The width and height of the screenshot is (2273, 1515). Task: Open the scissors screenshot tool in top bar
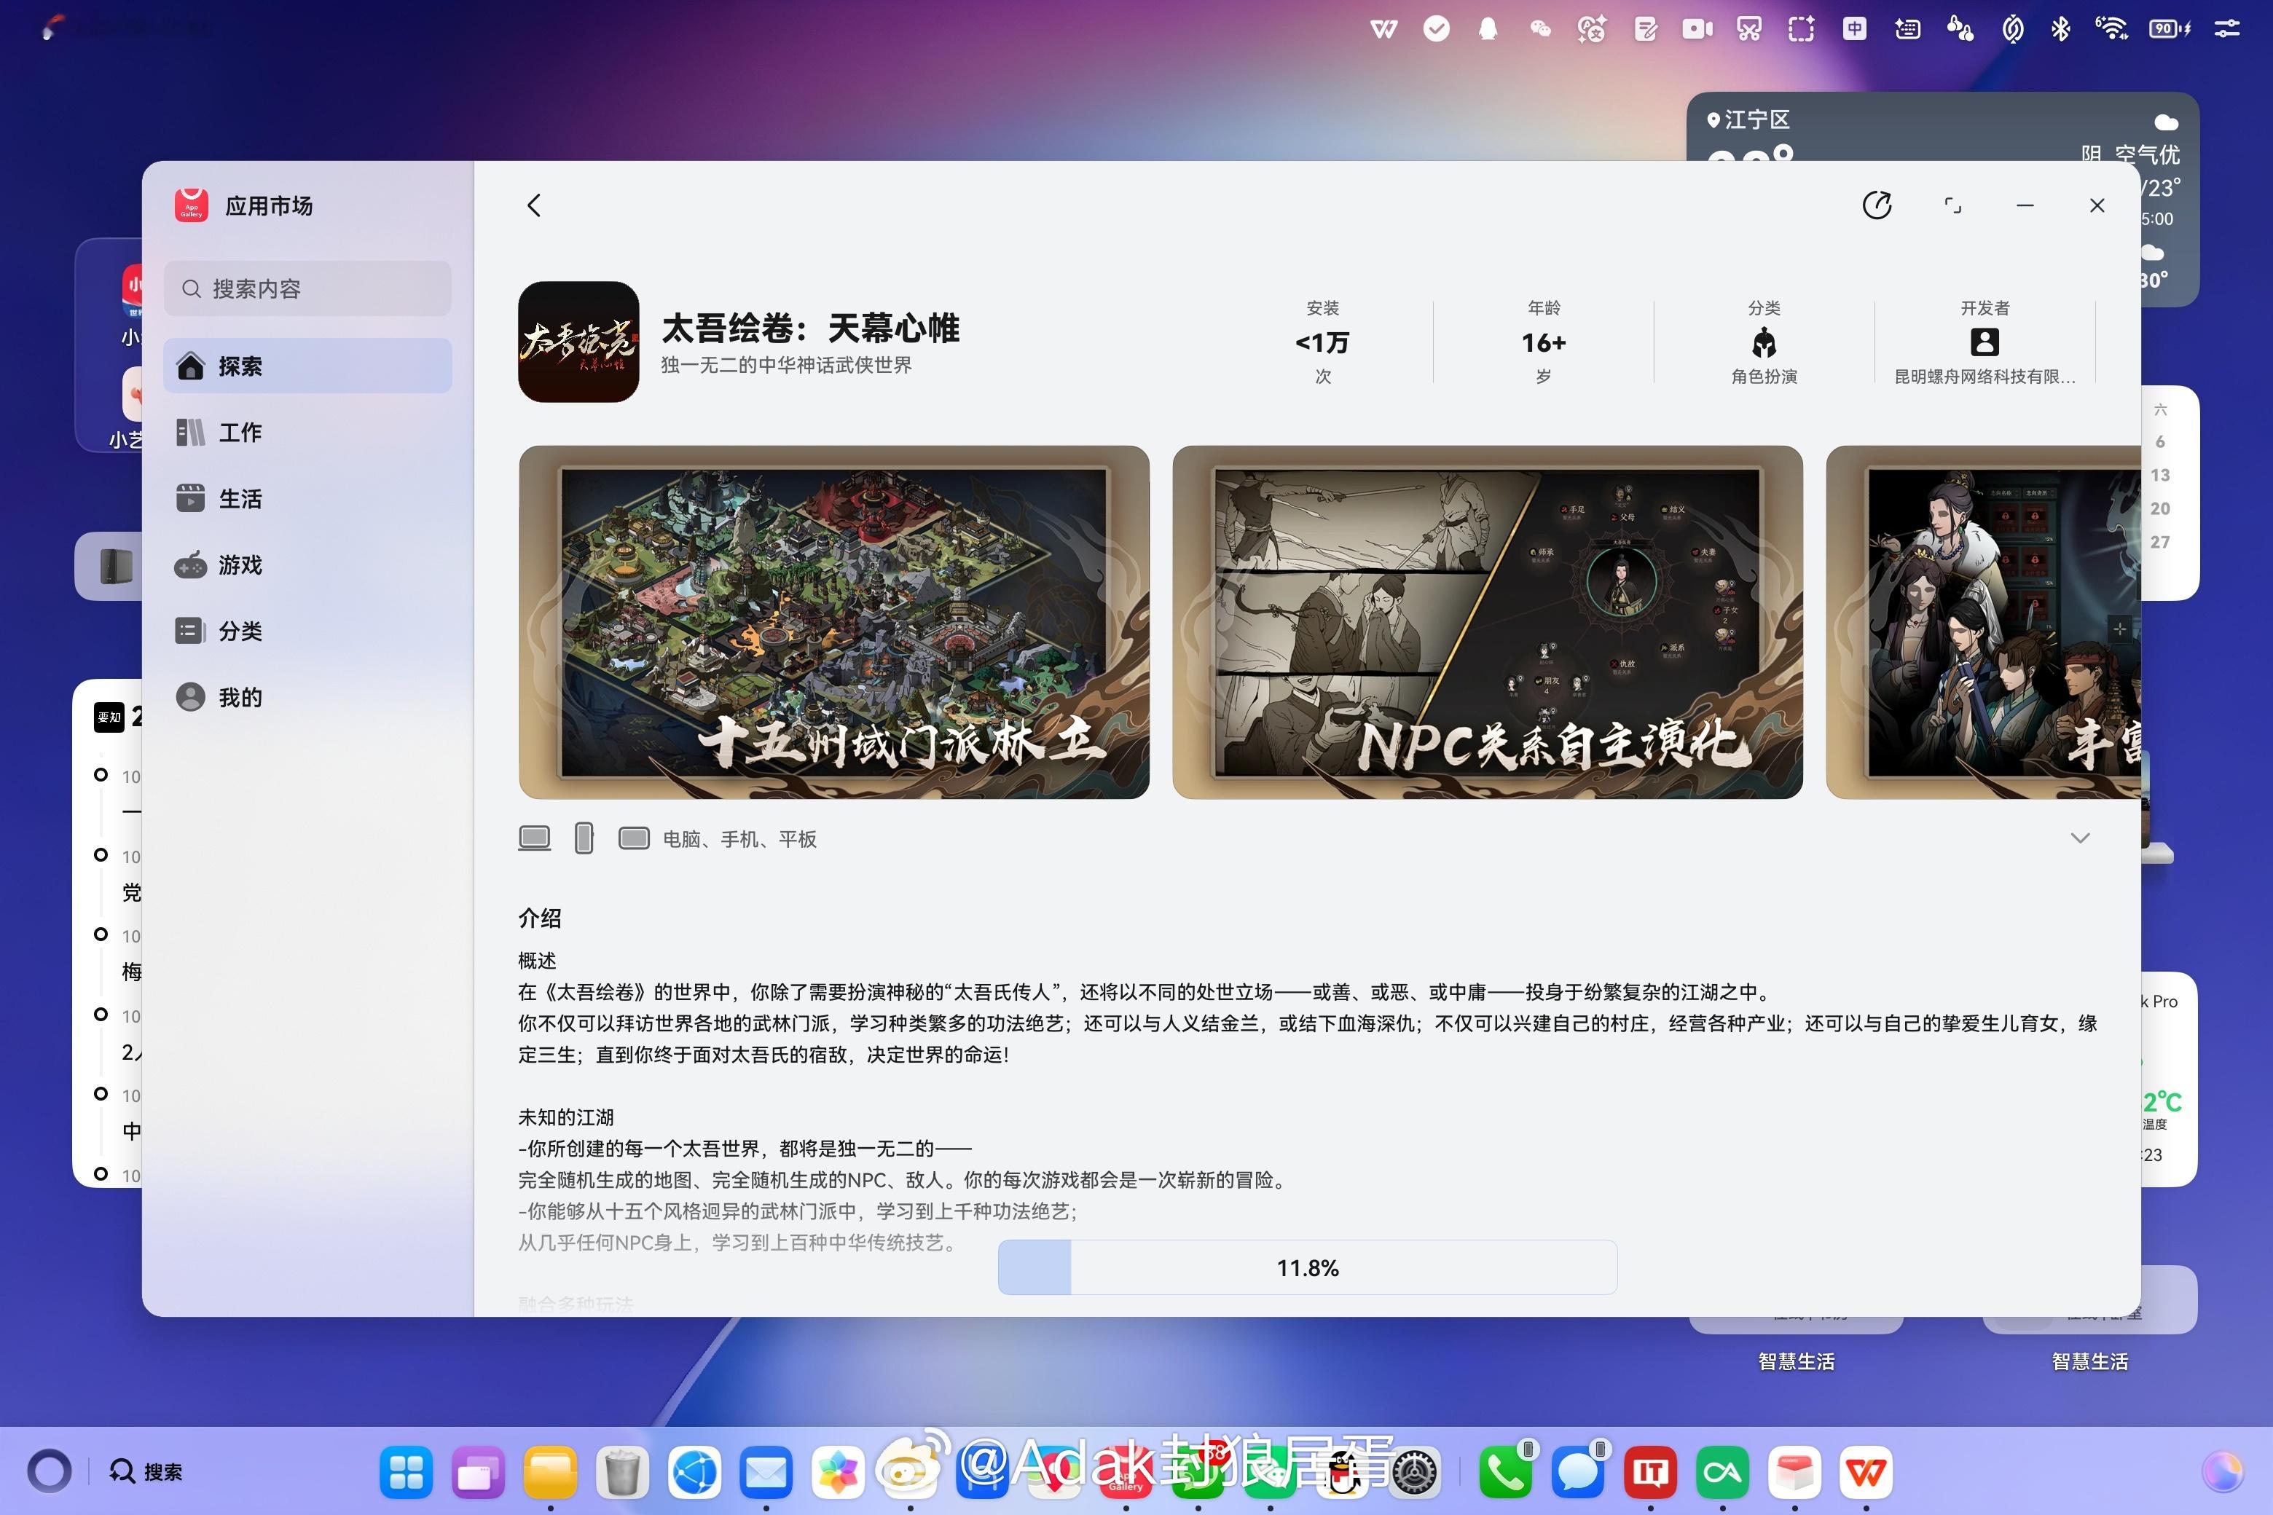coord(1749,29)
